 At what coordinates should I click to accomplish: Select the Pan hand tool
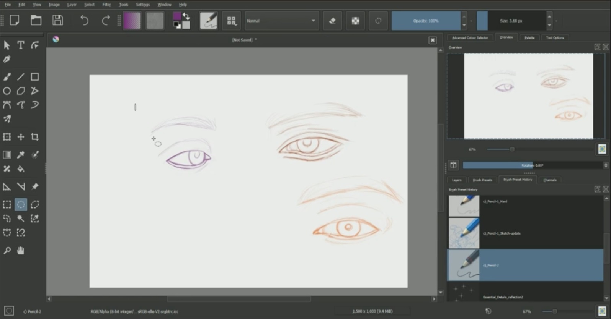point(21,251)
